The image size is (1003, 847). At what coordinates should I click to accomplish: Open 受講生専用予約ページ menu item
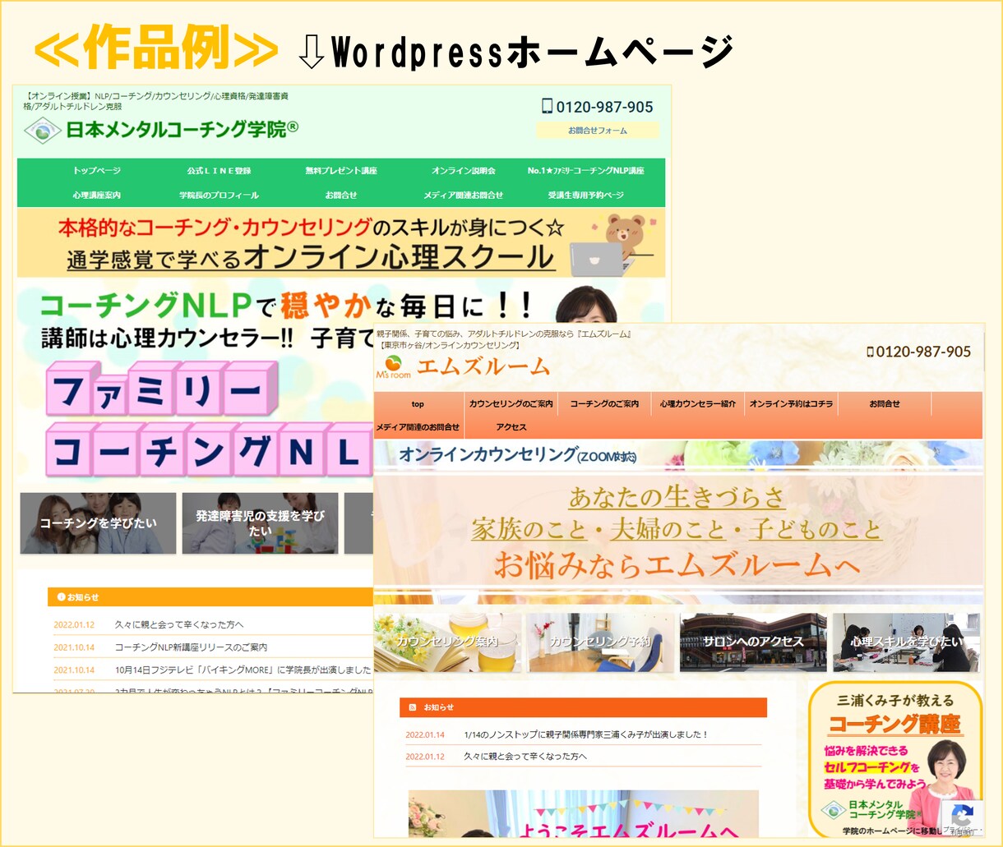[585, 196]
